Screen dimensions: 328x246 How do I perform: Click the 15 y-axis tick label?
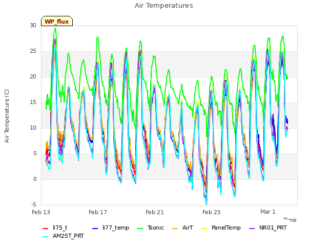pos(33,102)
